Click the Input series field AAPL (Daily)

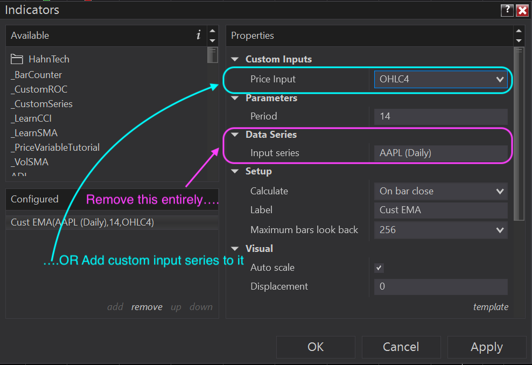(x=441, y=153)
